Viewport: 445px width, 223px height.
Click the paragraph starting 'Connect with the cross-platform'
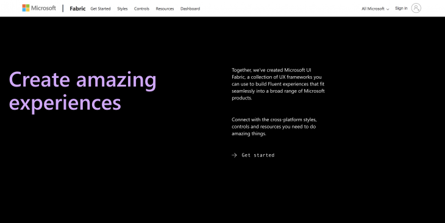pyautogui.click(x=274, y=127)
